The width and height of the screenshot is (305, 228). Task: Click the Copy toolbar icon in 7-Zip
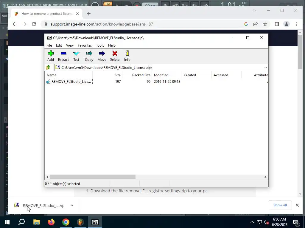[89, 56]
